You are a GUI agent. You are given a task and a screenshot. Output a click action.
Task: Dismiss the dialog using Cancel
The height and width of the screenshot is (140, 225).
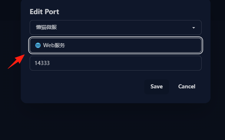(187, 87)
